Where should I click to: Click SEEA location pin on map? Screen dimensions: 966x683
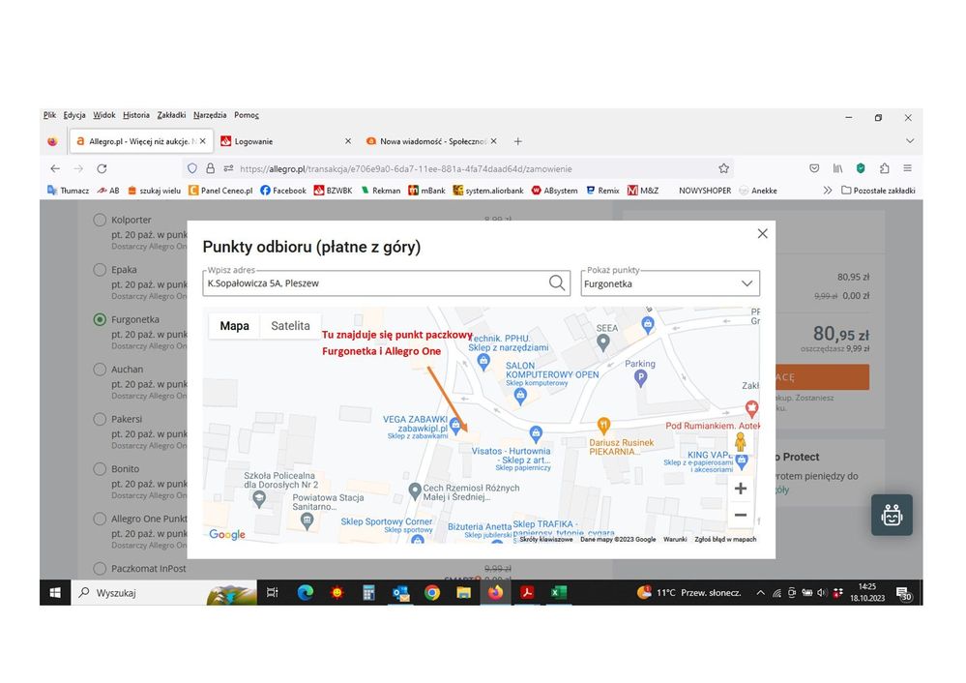pos(603,342)
